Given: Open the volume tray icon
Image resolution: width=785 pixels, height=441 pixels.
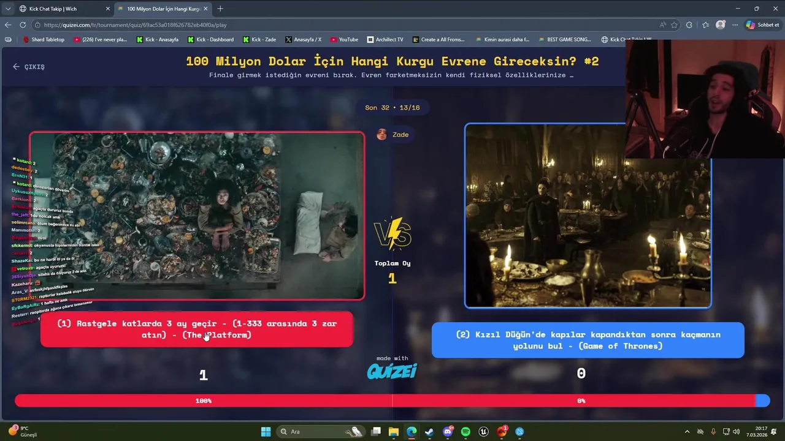Looking at the screenshot, I should tap(736, 432).
